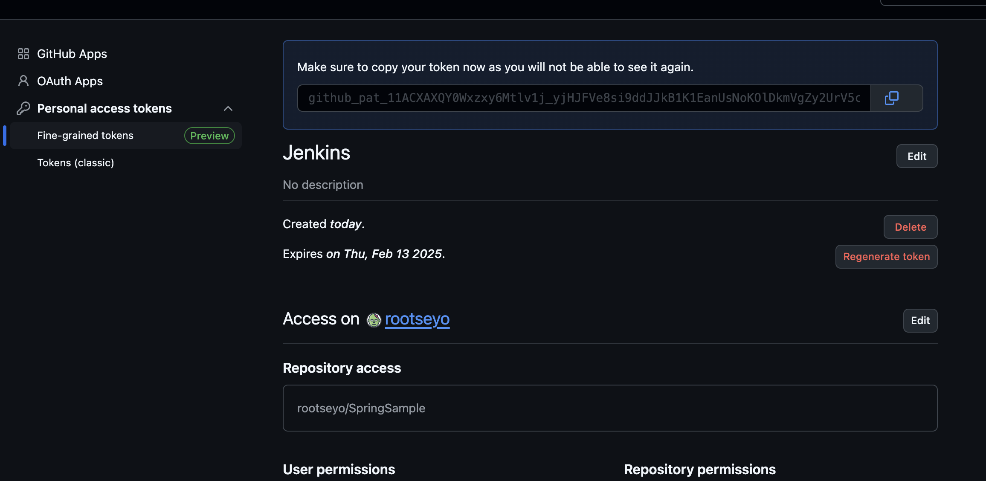Open GitHub Apps settings page
986x481 pixels.
72,54
